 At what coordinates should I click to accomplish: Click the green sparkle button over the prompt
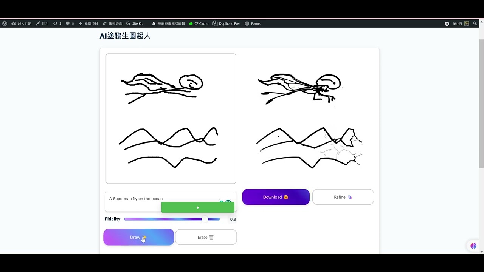pos(198,207)
